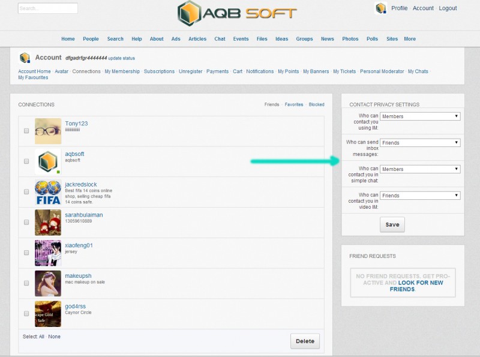480x357 pixels.
Task: Open News from the navigation bar
Action: pos(327,39)
